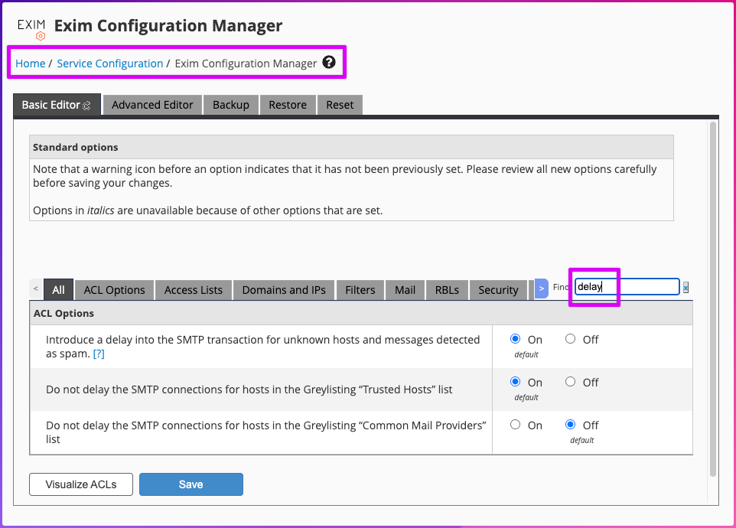The image size is (736, 528).
Task: Open the help question mark icon
Action: click(x=329, y=63)
